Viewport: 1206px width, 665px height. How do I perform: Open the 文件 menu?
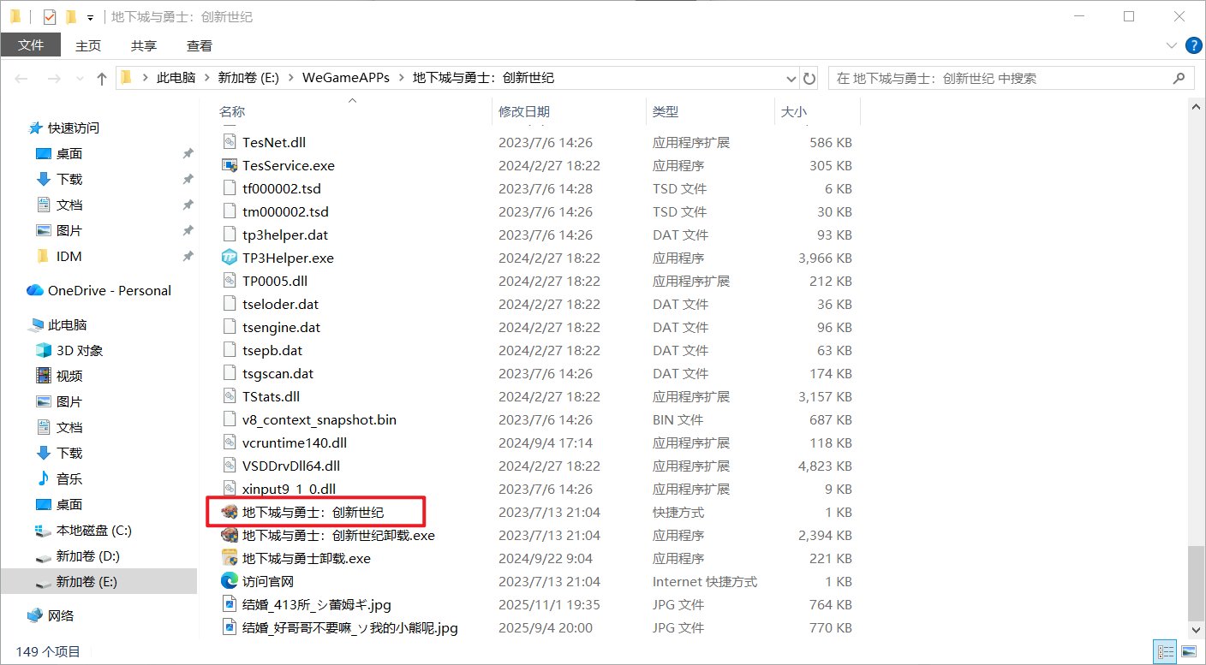(x=31, y=45)
